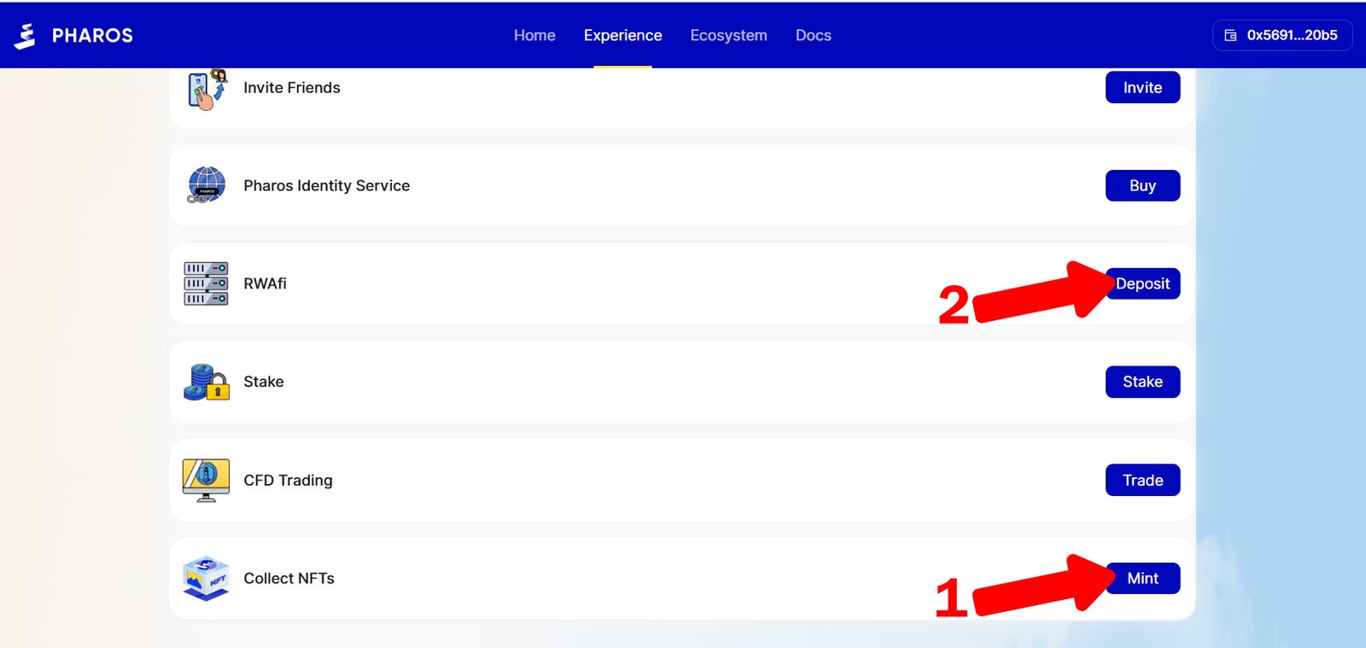Open the Docs navigation link
Screen dimensions: 1366x648
pyautogui.click(x=813, y=36)
